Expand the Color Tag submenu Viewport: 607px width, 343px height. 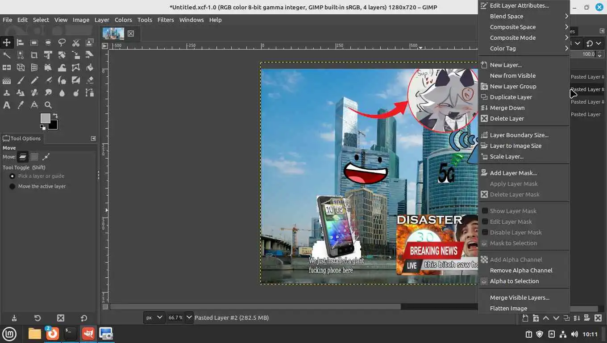click(524, 48)
